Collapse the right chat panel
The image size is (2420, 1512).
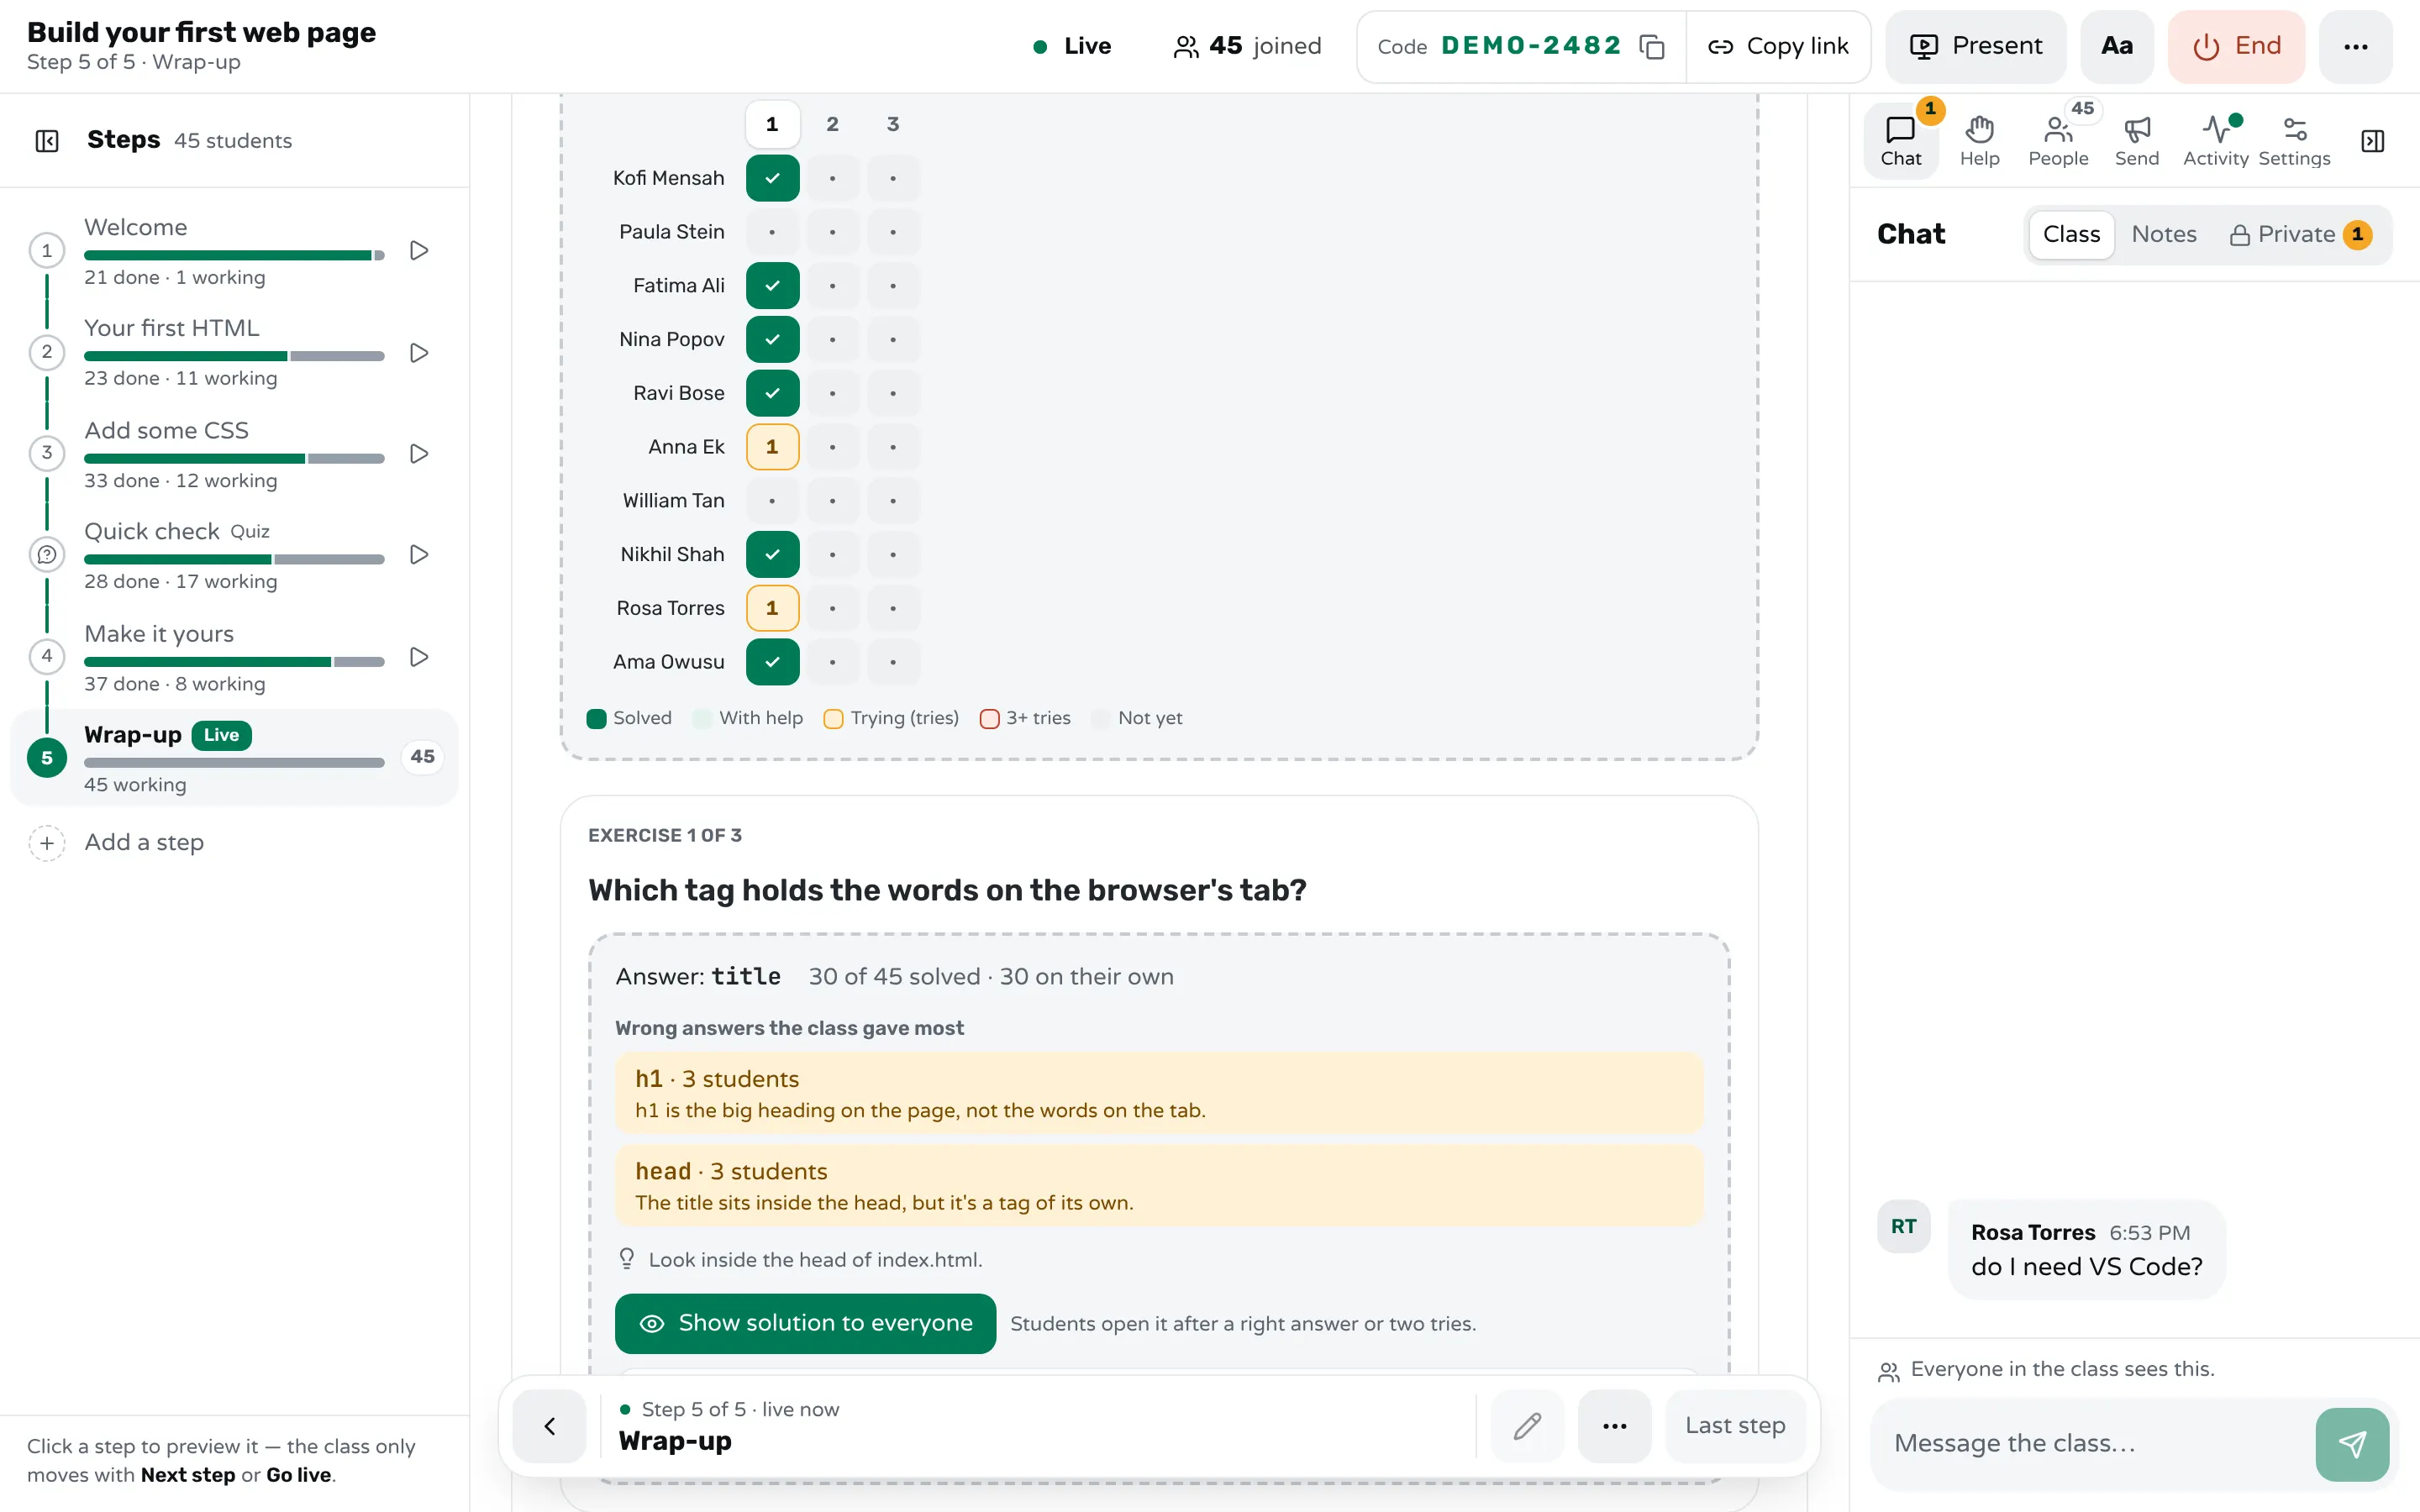click(x=2372, y=141)
